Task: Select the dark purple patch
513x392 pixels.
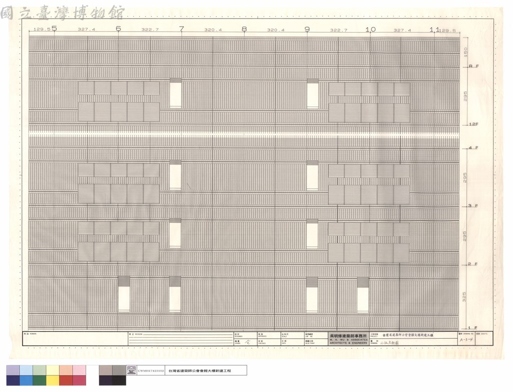Action: (x=106, y=380)
